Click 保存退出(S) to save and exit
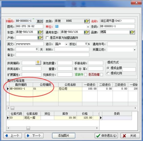The height and width of the screenshot is (141, 143). pyautogui.click(x=106, y=136)
